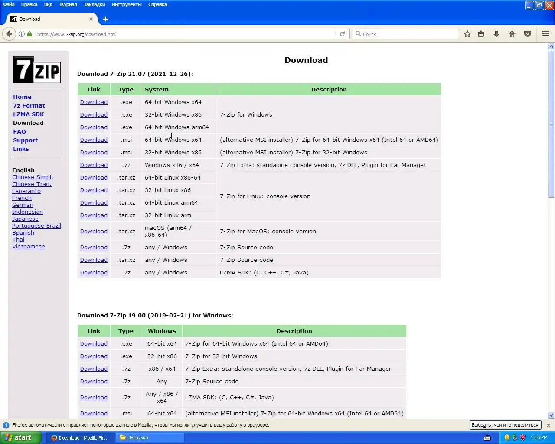The image size is (555, 444).
Task: Open the FAQ sidebar link
Action: coord(20,132)
